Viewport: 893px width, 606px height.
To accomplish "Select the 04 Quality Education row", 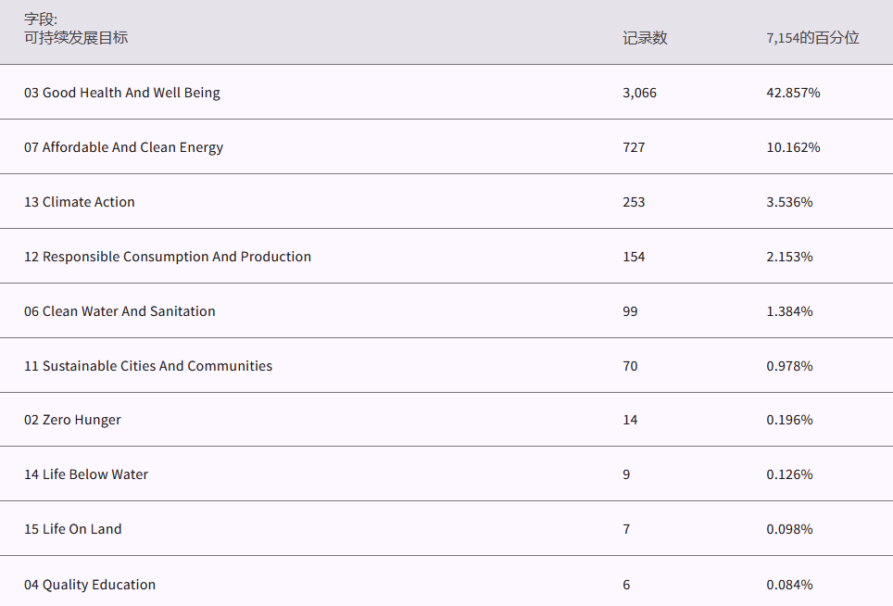I will pyautogui.click(x=90, y=585).
